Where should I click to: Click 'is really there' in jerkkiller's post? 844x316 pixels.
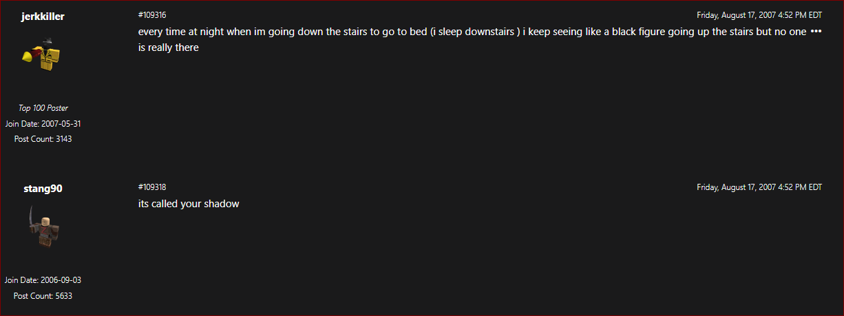tap(169, 48)
